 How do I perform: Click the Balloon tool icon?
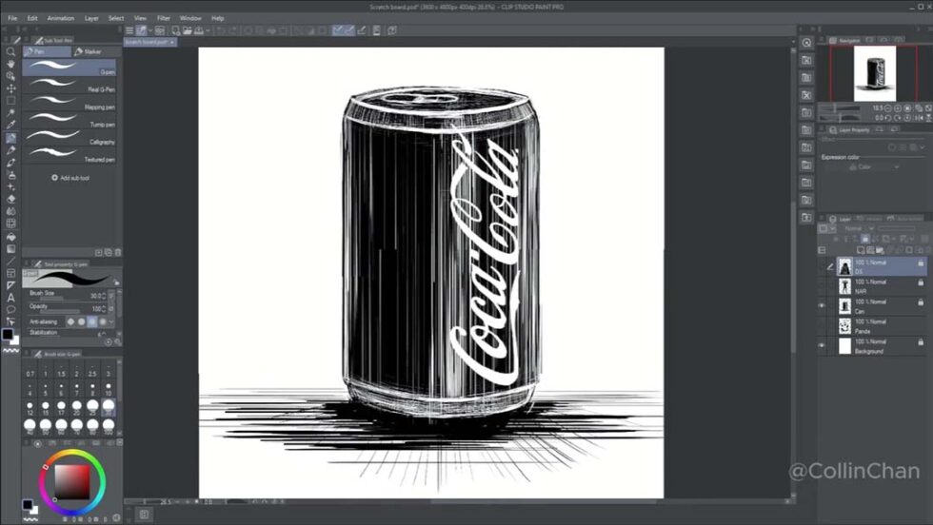[x=10, y=309]
